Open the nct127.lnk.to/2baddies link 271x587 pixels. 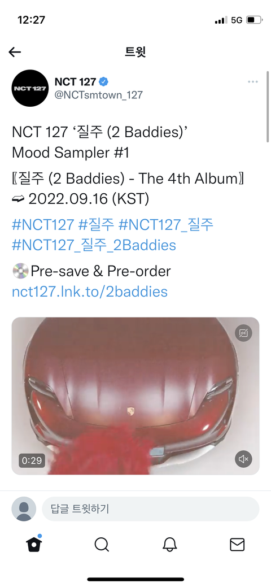[90, 292]
